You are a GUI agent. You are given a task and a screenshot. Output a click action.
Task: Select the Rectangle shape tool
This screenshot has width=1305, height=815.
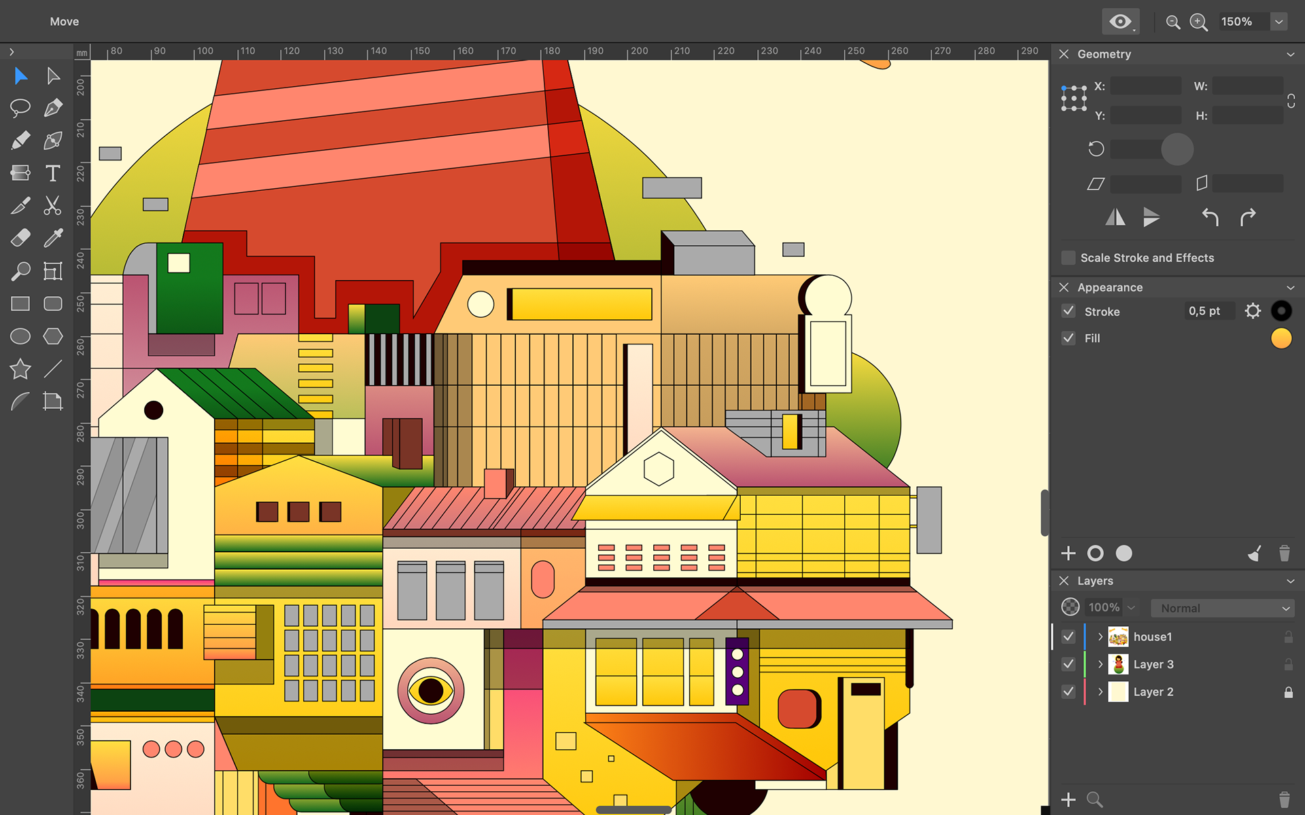pos(20,304)
